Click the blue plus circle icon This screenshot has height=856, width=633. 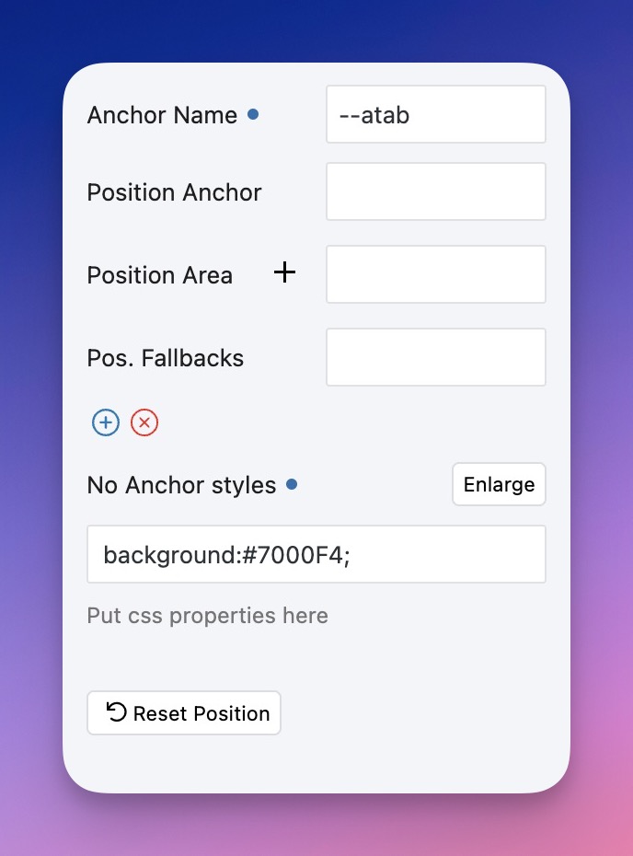106,422
